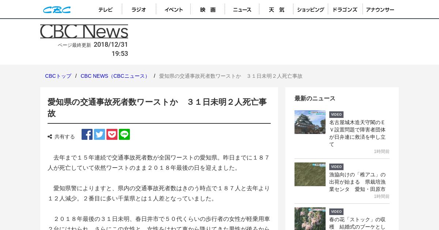Open 春の花「ストック」の収穫 news headline
The image size is (439, 230).
point(357,223)
